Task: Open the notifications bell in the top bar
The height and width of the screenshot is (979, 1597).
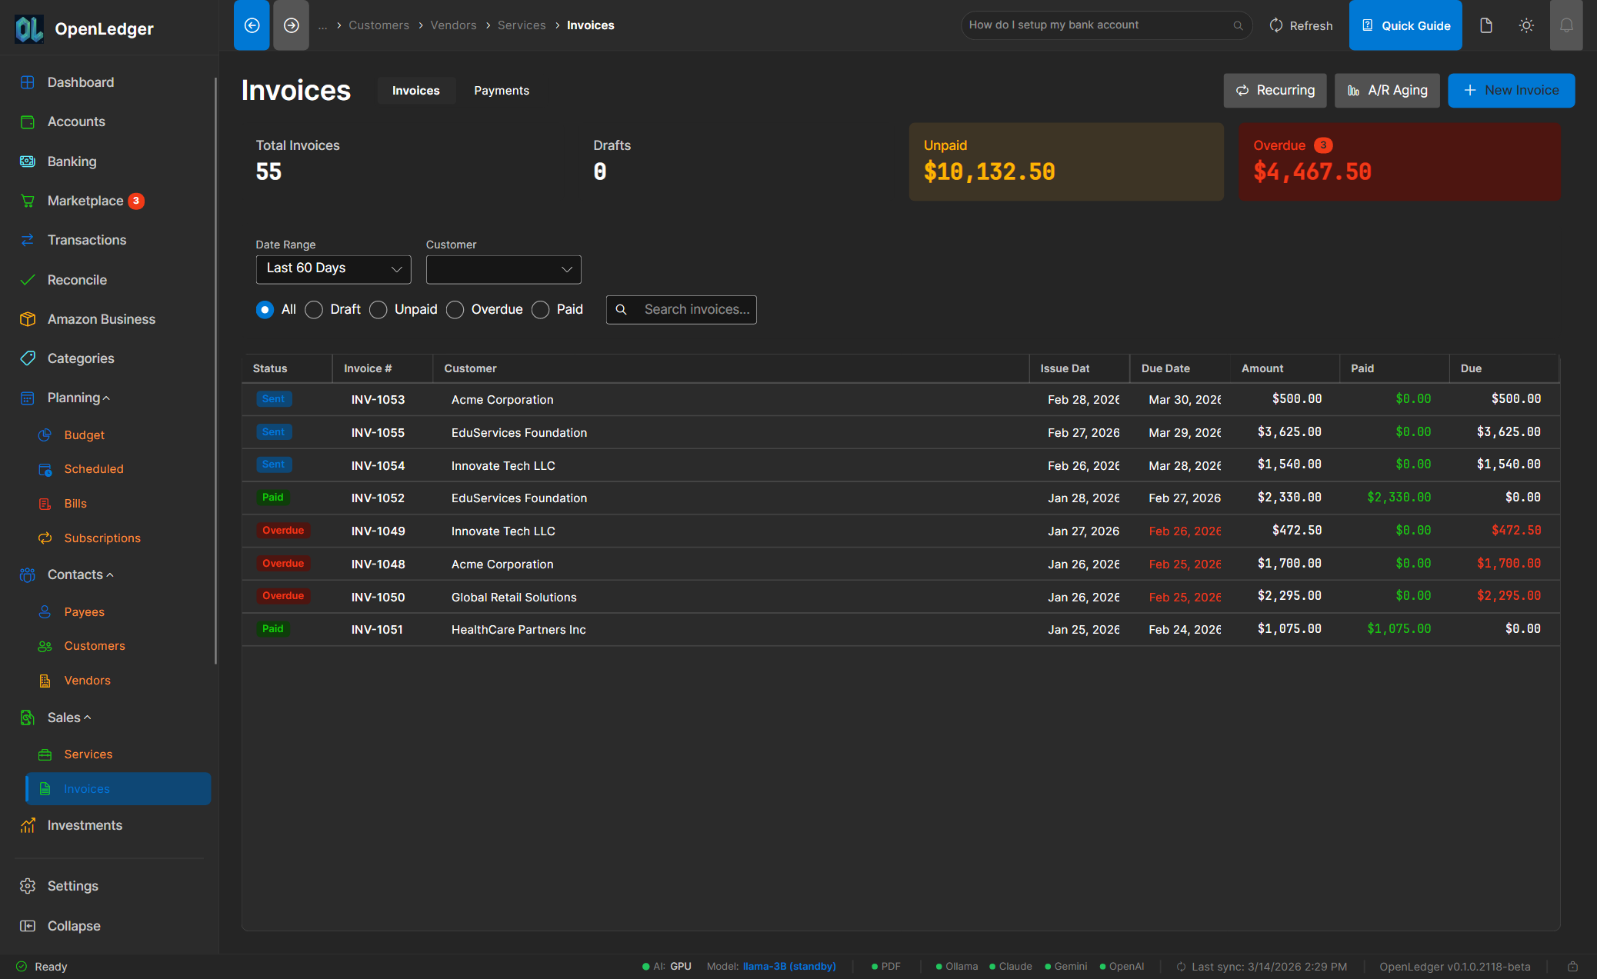Action: (x=1566, y=25)
